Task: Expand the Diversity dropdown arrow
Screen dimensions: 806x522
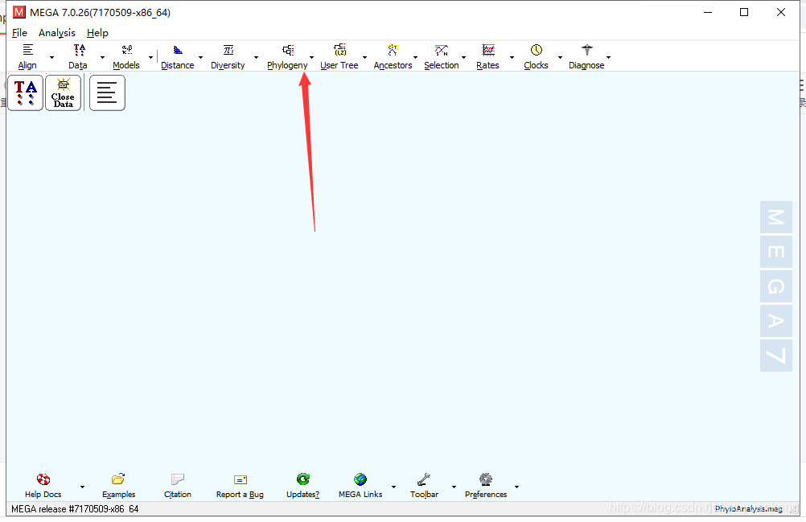Action: 256,58
